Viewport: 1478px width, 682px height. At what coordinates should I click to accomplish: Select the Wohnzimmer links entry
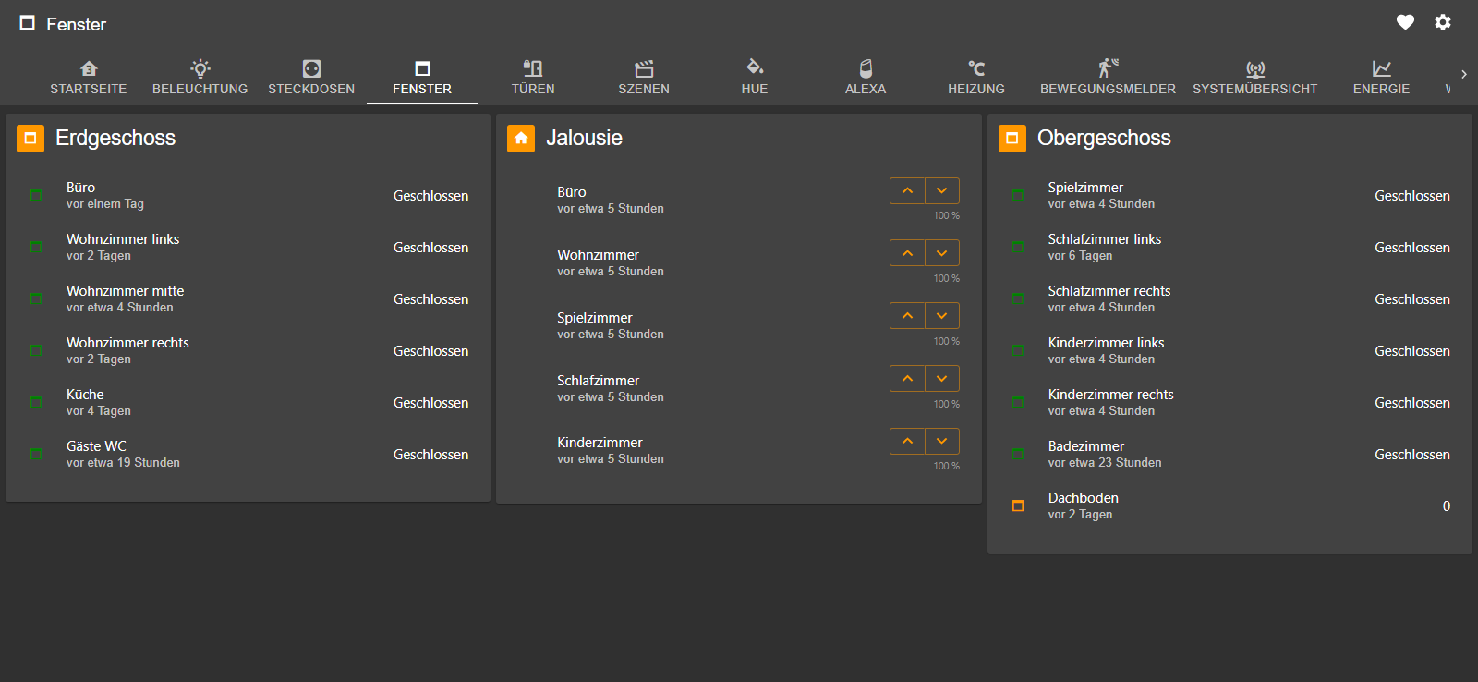point(248,248)
